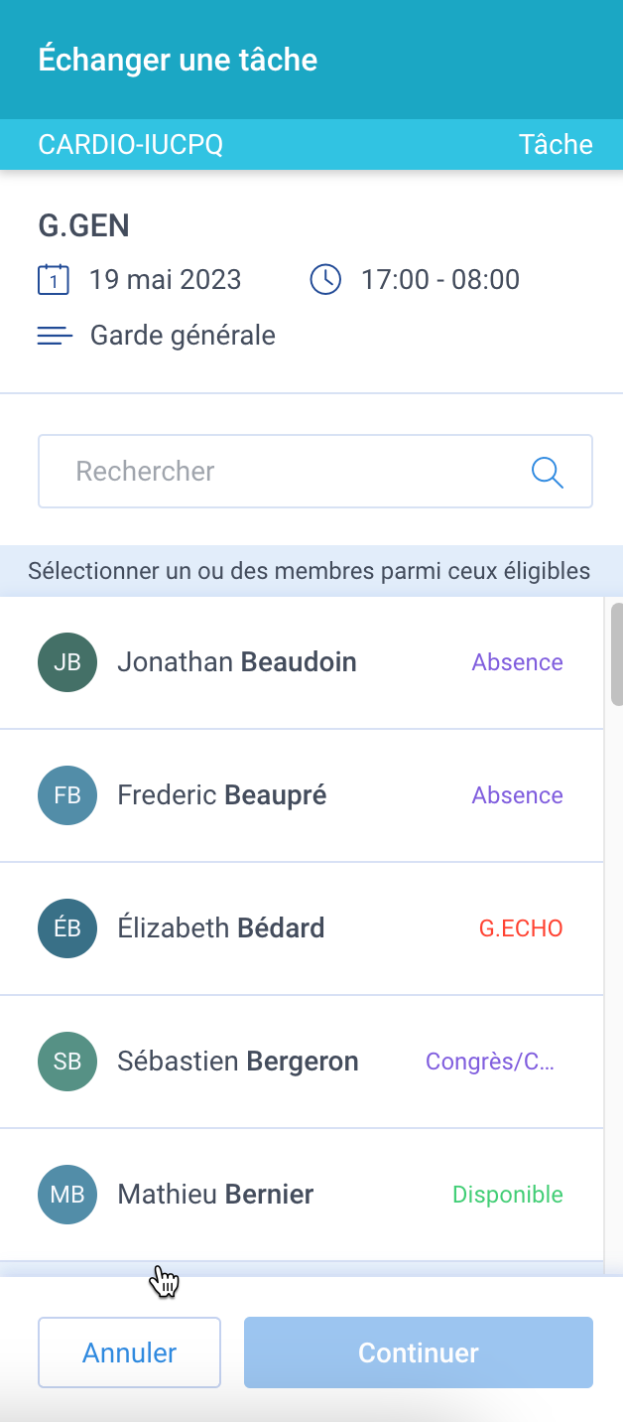The image size is (623, 1422).
Task: Cancel the exchange with the Annuler button
Action: pyautogui.click(x=129, y=1352)
